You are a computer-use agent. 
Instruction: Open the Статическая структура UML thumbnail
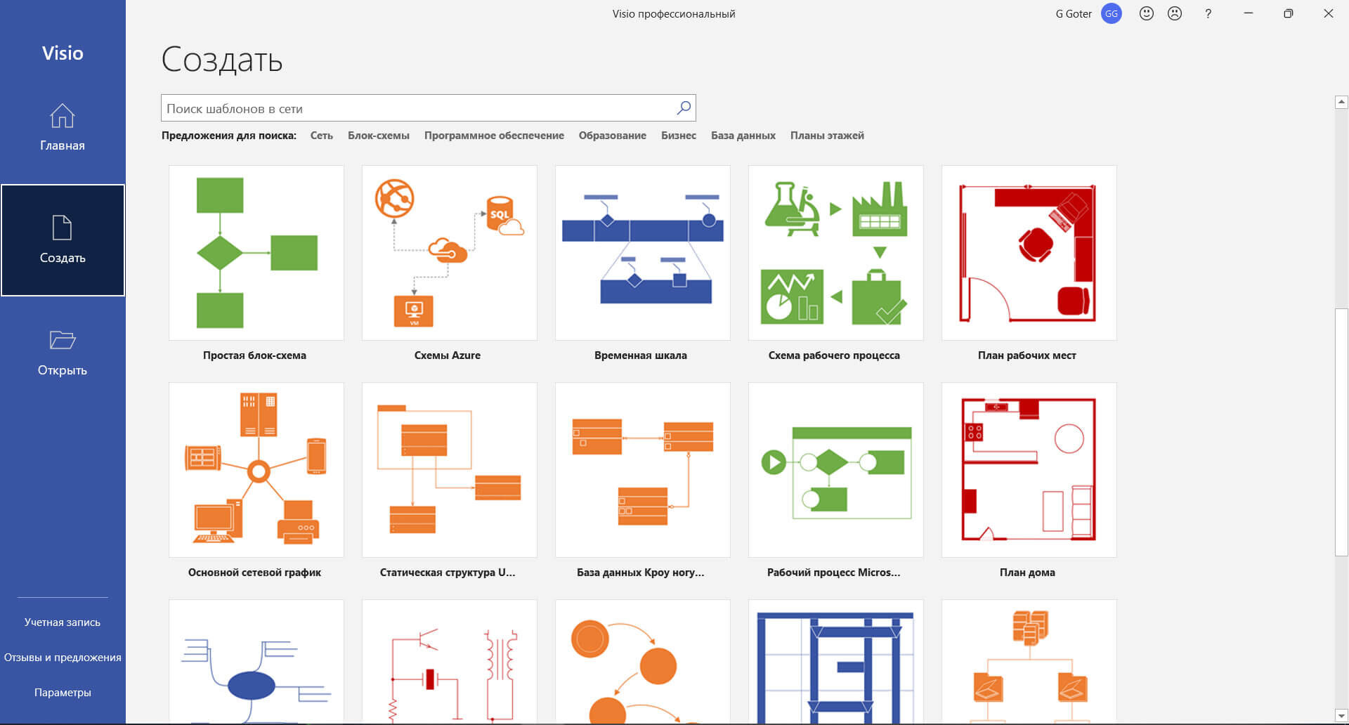pyautogui.click(x=450, y=470)
